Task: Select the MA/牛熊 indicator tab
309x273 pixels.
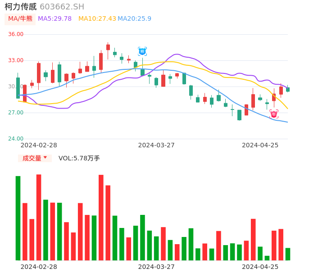Action: (x=20, y=19)
